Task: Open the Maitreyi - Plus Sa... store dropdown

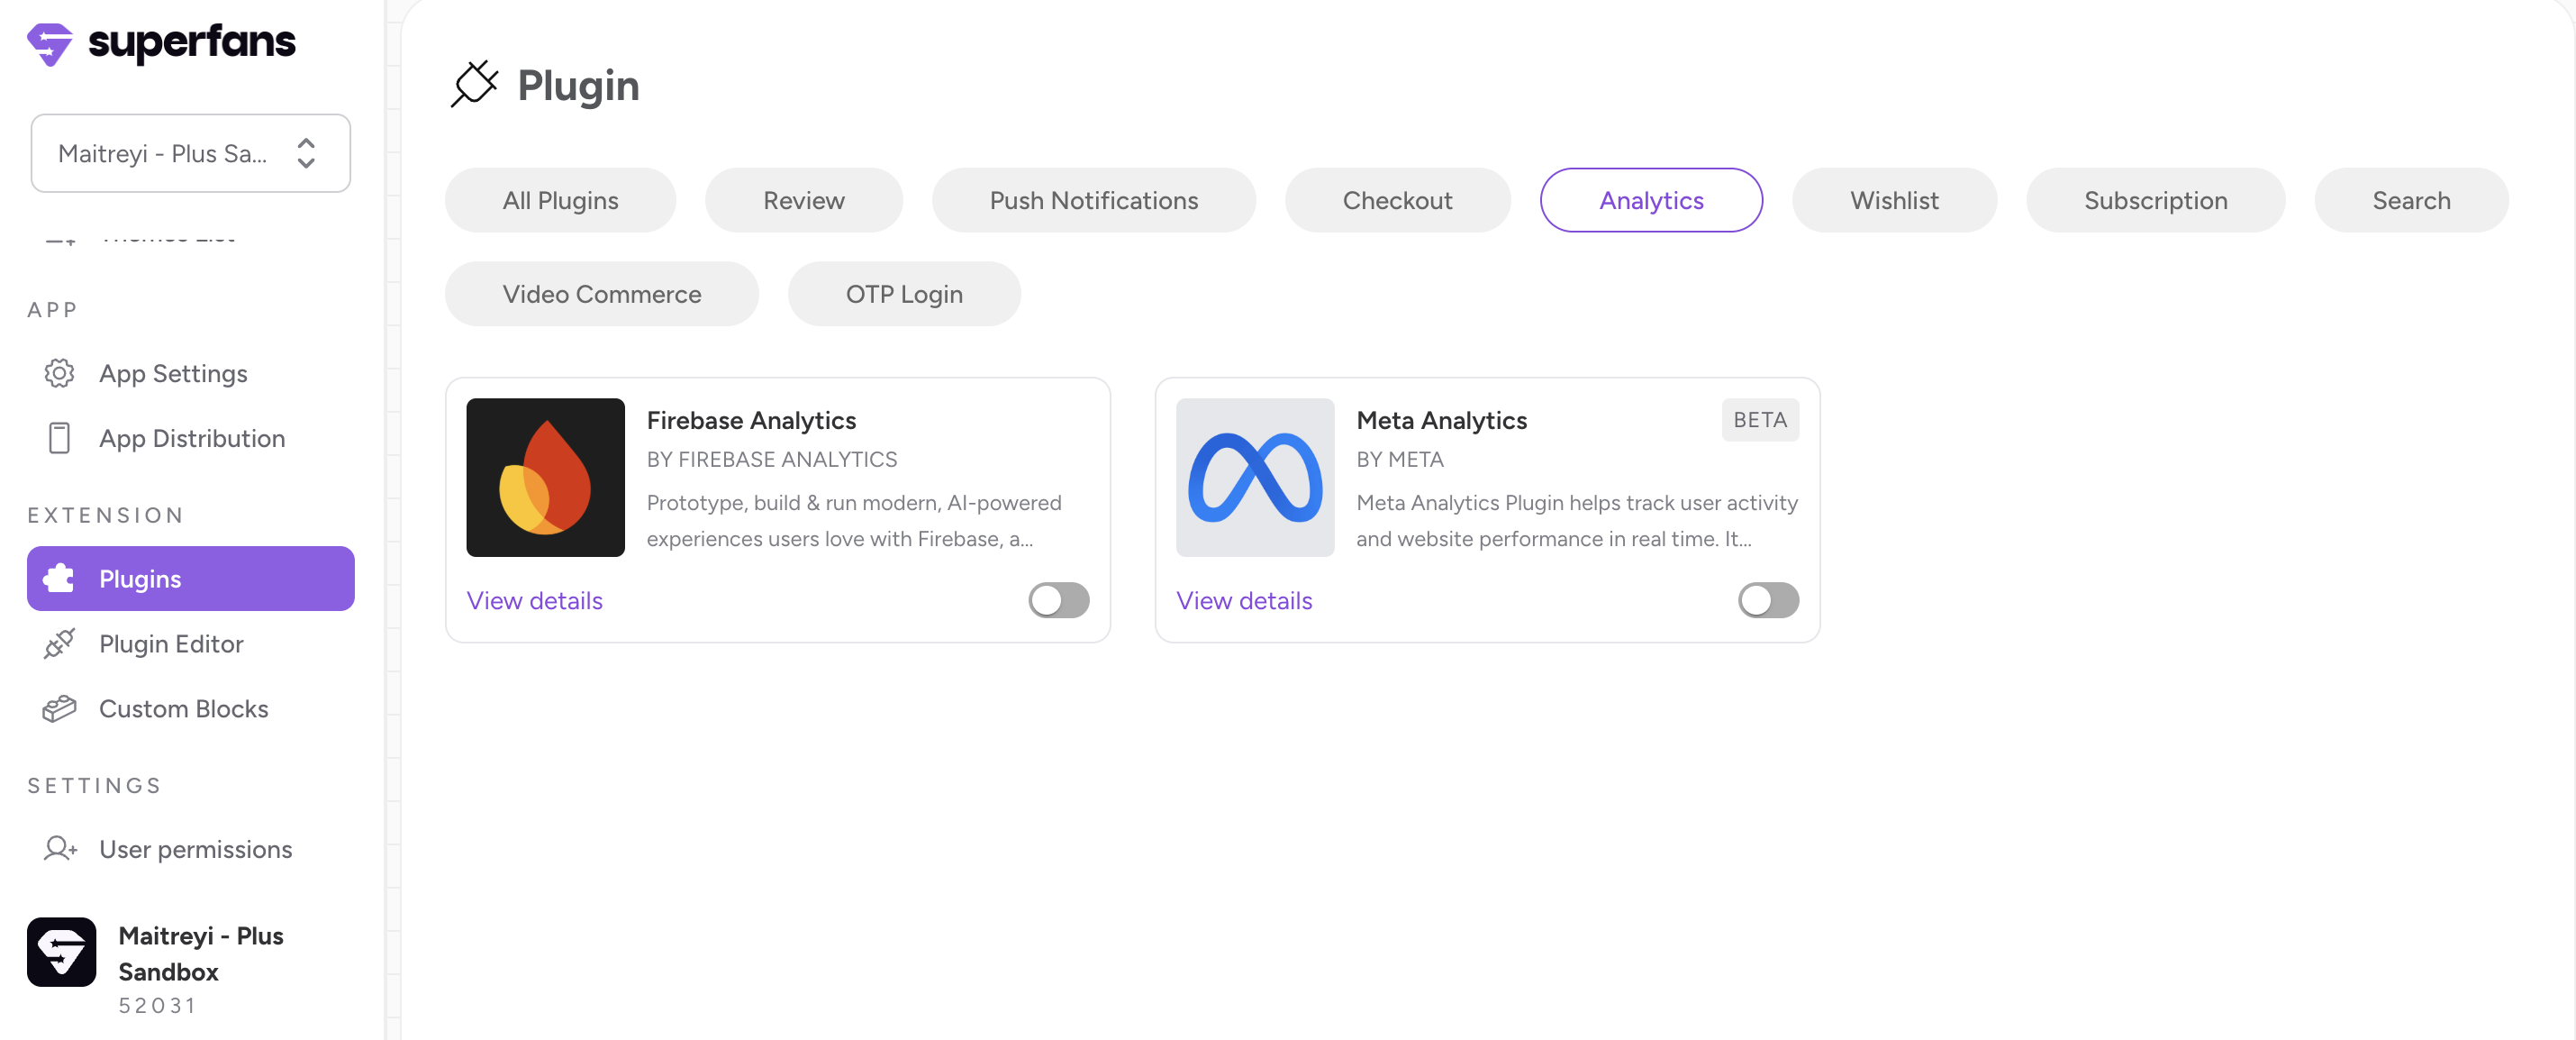Action: (x=162, y=153)
